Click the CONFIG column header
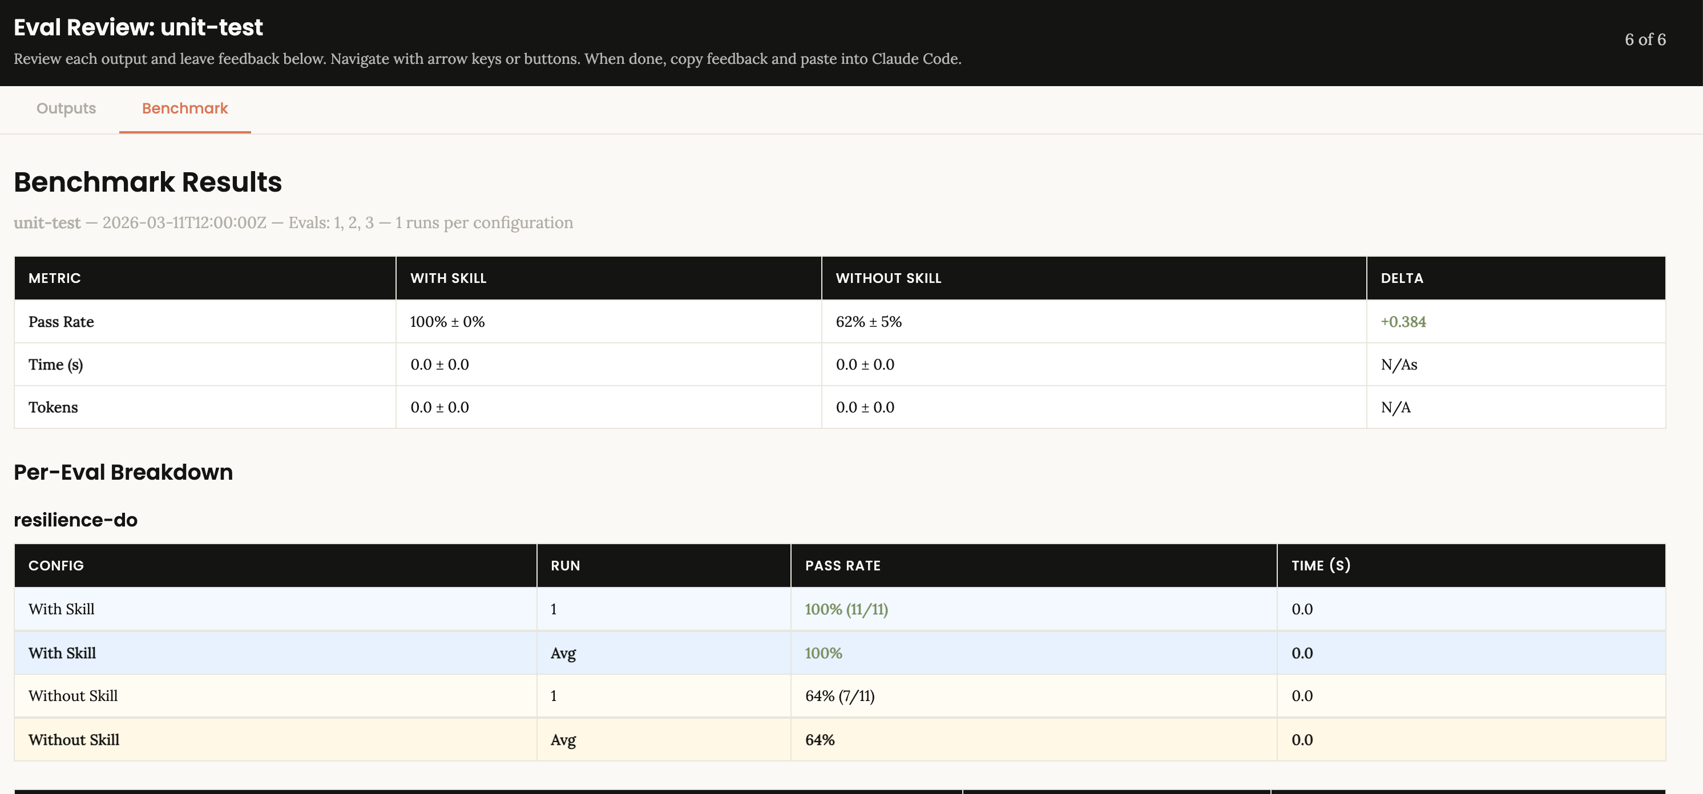Image resolution: width=1703 pixels, height=794 pixels. [x=56, y=565]
